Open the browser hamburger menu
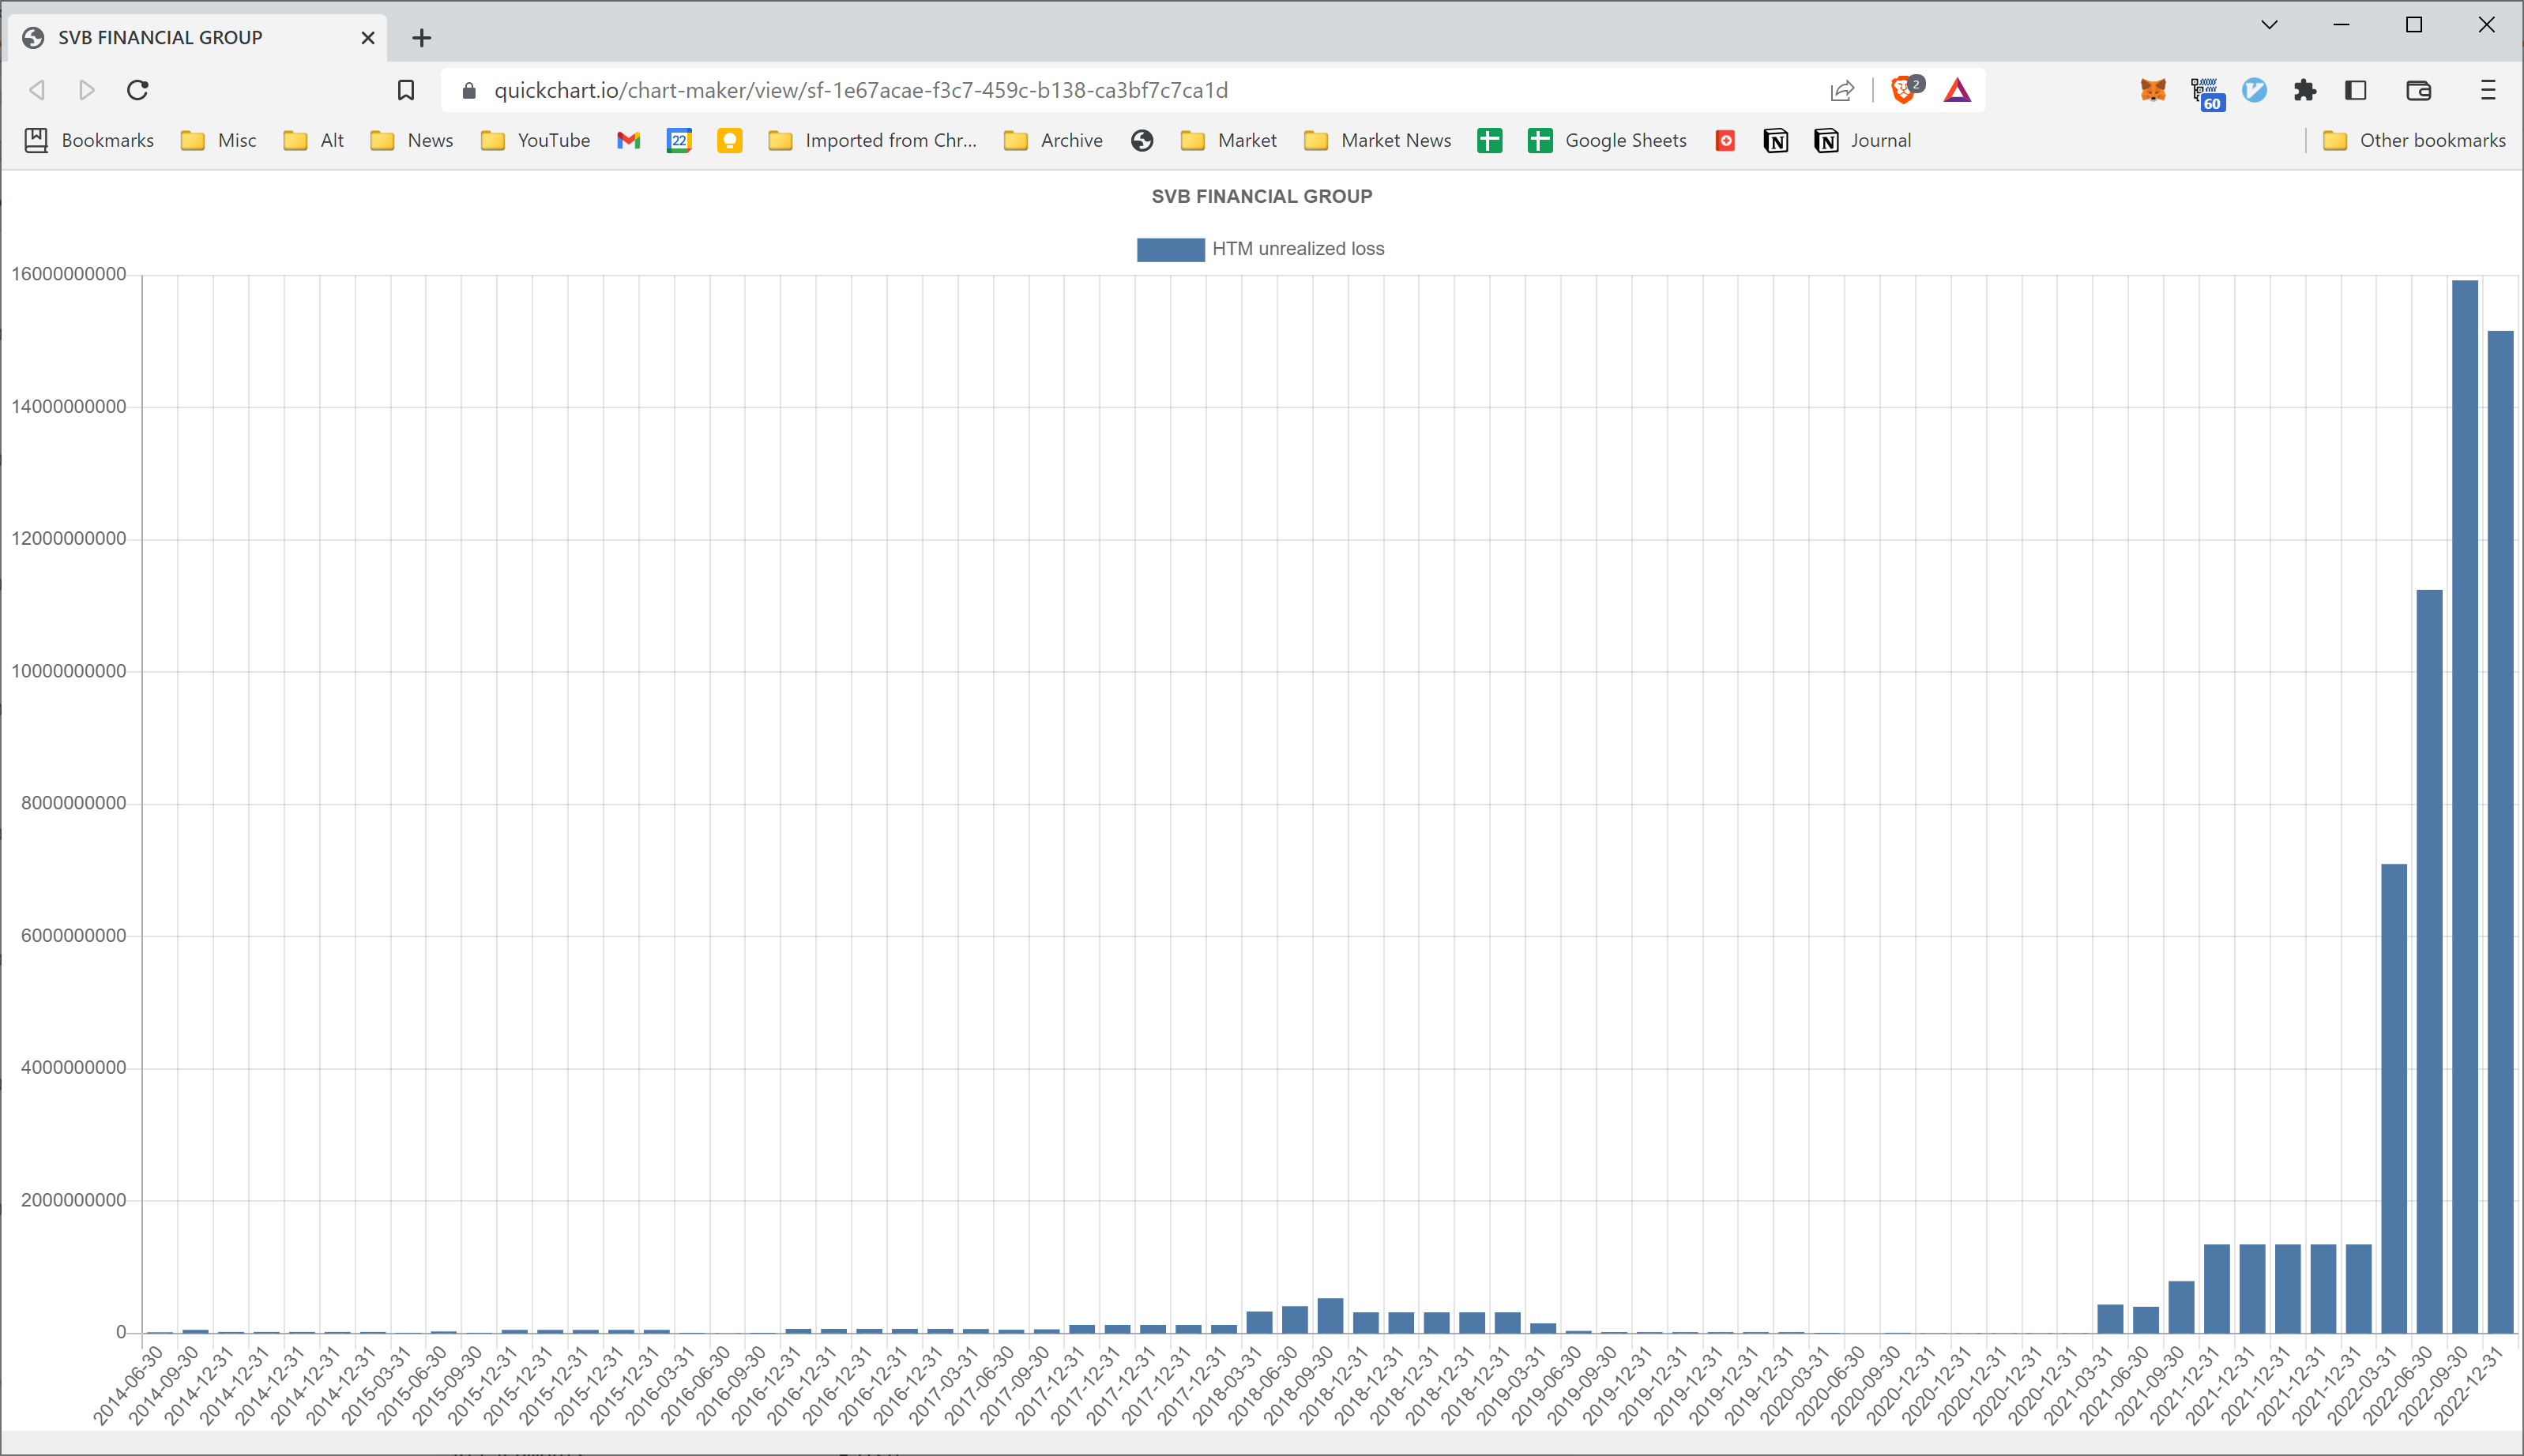This screenshot has height=1456, width=2524. (2488, 90)
